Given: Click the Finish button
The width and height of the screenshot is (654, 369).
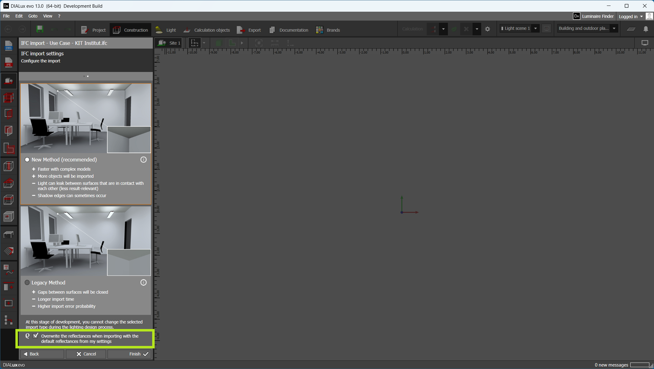Looking at the screenshot, I should pyautogui.click(x=130, y=354).
